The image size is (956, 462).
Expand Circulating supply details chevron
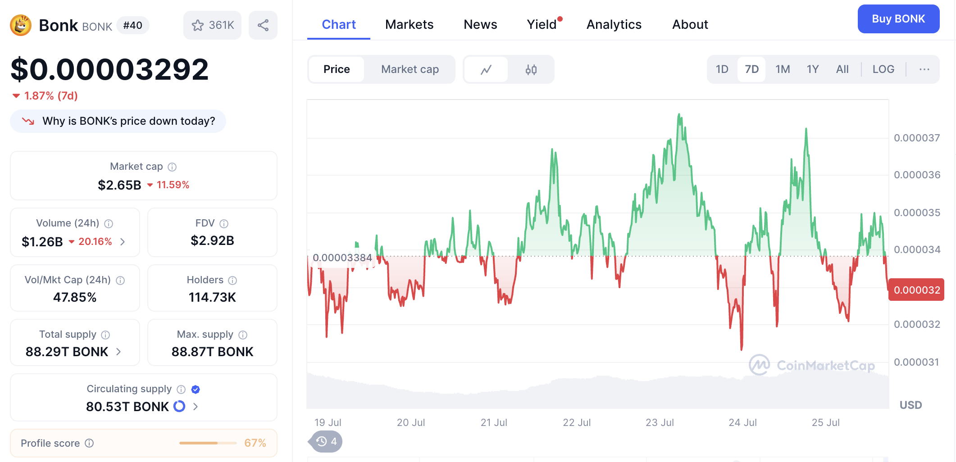tap(196, 407)
